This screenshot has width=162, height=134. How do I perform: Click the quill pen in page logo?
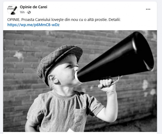click(x=15, y=9)
